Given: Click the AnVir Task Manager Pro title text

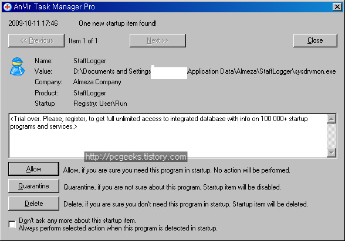Looking at the screenshot, I should pyautogui.click(x=54, y=7).
